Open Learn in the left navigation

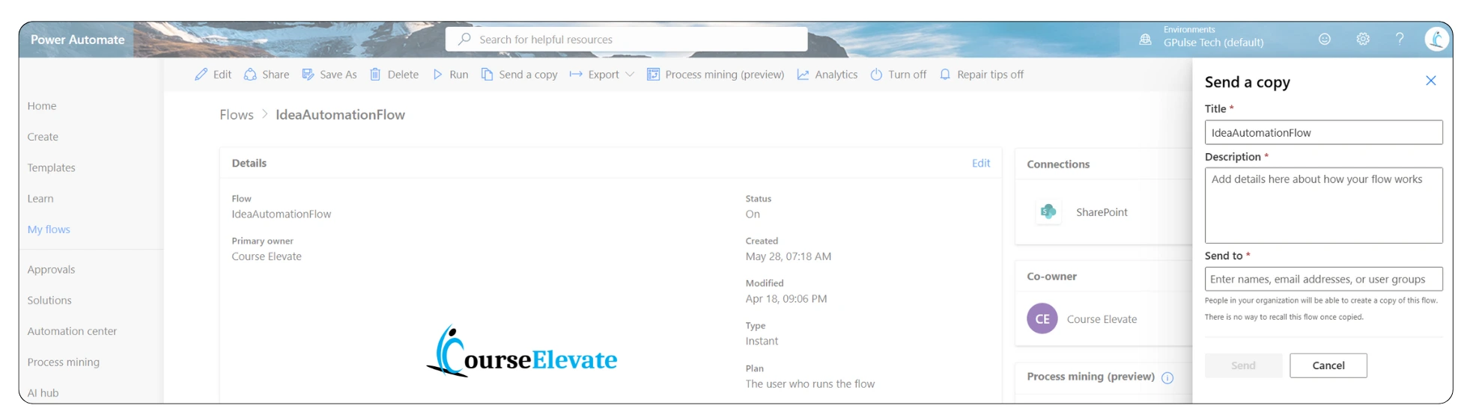[x=40, y=199]
